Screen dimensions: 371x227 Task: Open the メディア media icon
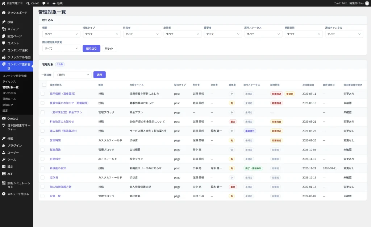click(x=4, y=29)
